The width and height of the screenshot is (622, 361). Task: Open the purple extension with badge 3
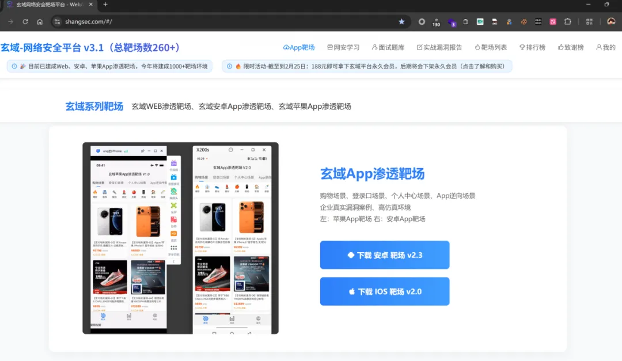(x=452, y=22)
